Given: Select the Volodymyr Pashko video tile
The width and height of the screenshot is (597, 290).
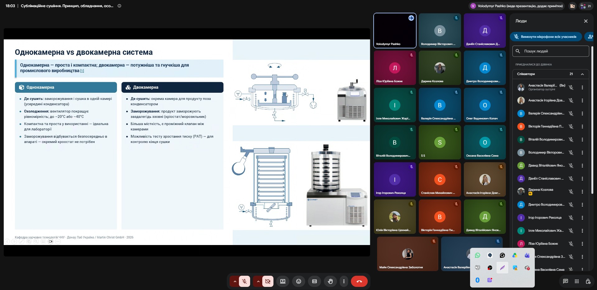Looking at the screenshot, I should [395, 30].
